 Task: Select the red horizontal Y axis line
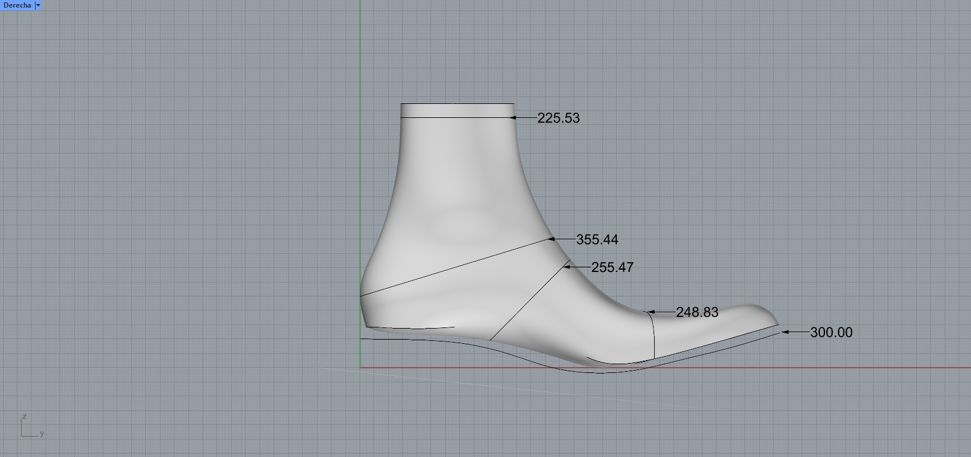(x=817, y=368)
